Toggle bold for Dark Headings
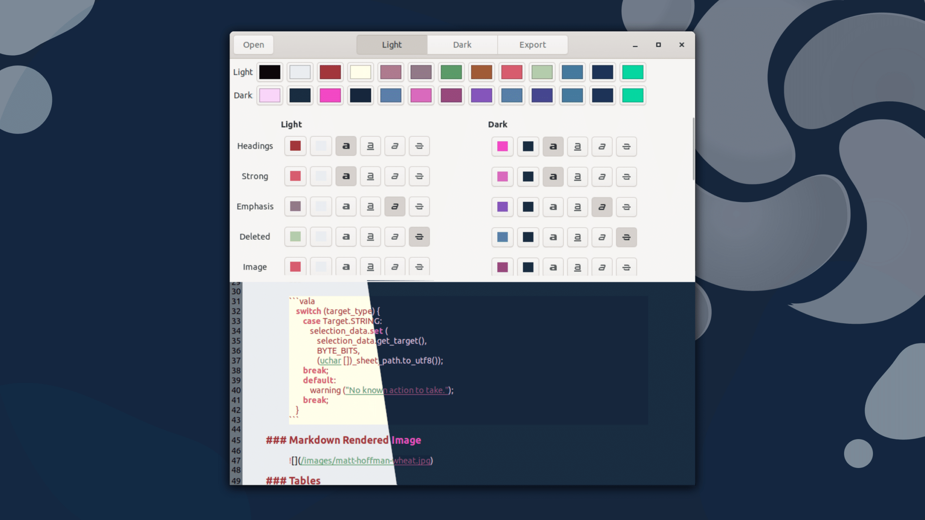This screenshot has width=925, height=520. click(553, 147)
